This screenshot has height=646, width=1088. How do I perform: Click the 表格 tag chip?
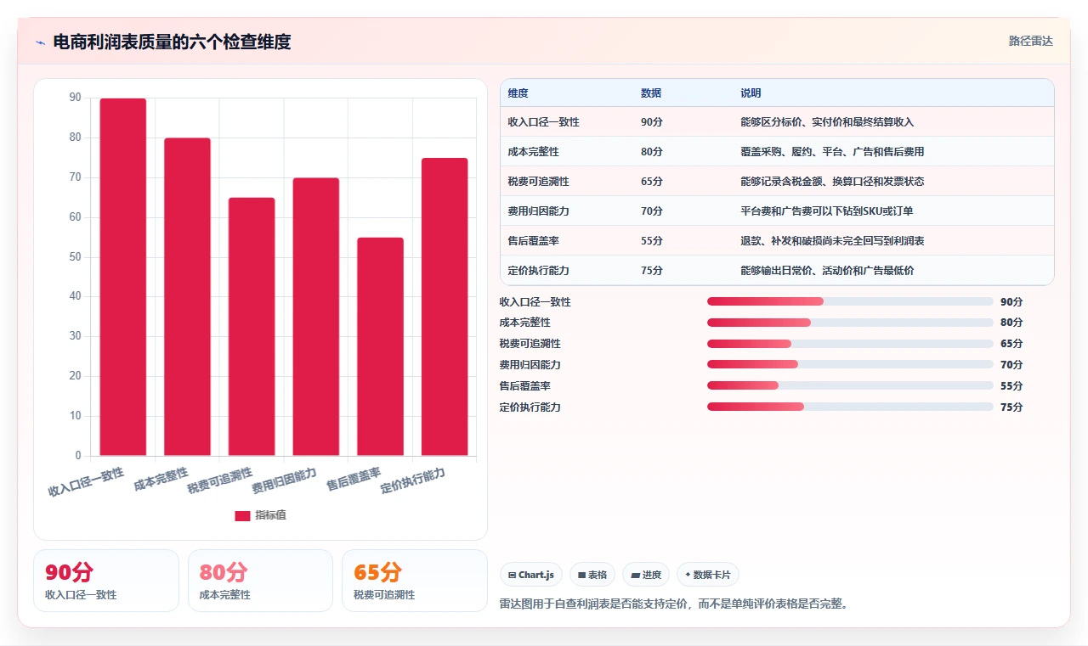[592, 575]
